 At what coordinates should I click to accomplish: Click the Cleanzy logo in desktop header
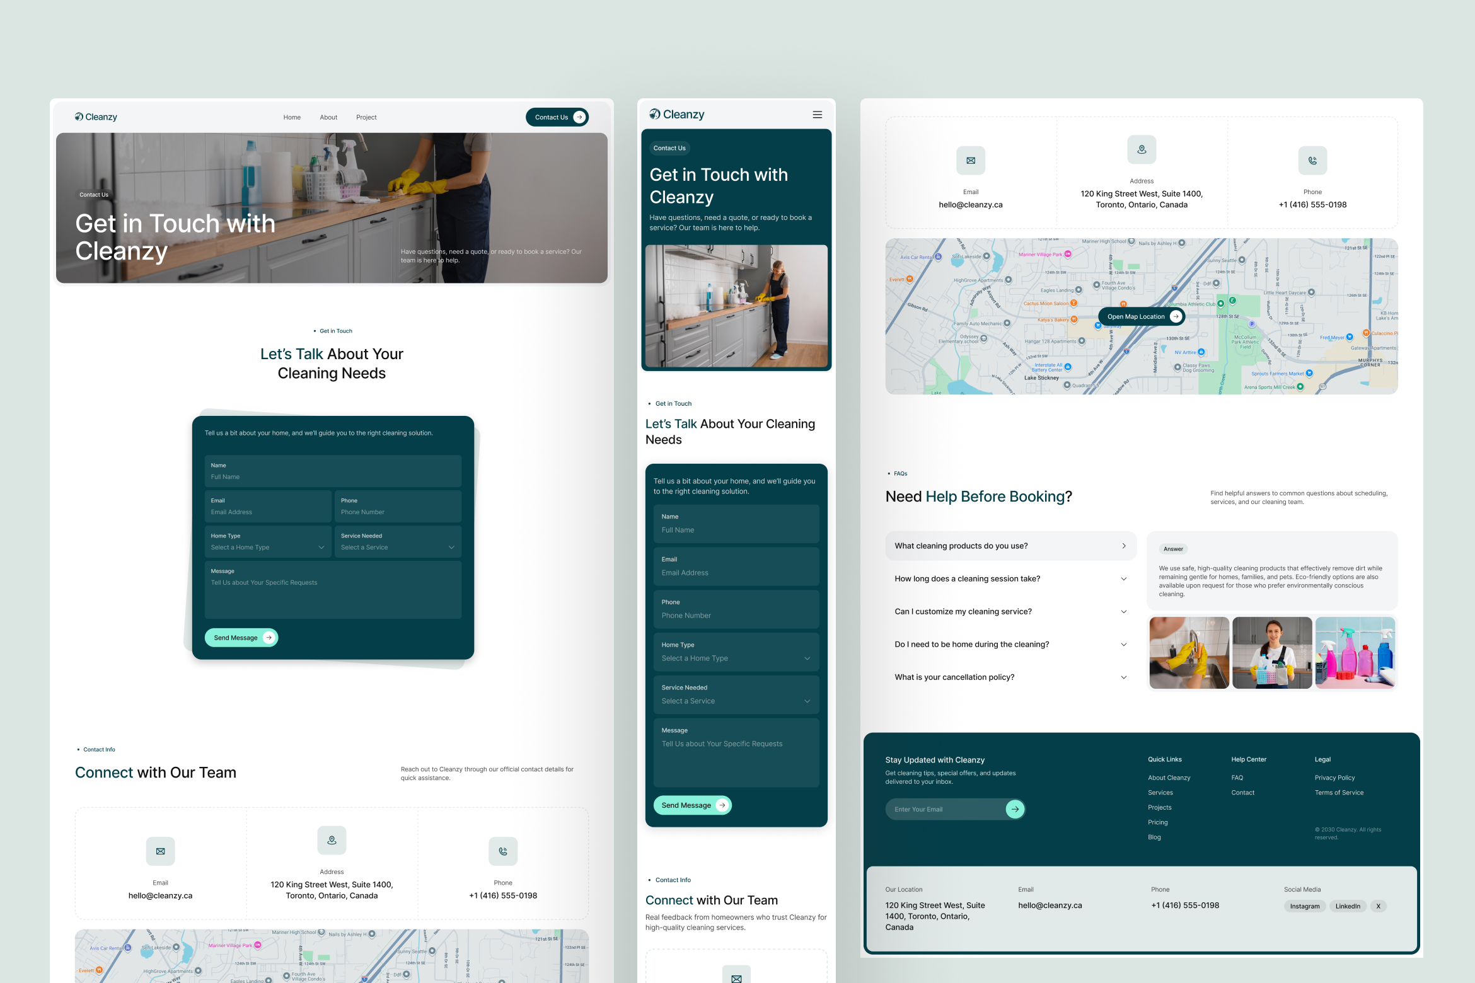pyautogui.click(x=96, y=117)
